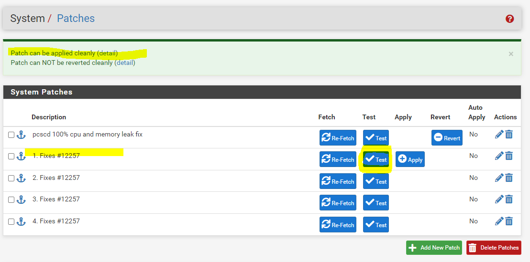This screenshot has width=530, height=262.
Task: Click trash icon for 4. Fixes #12257 patch
Action: [x=509, y=221]
